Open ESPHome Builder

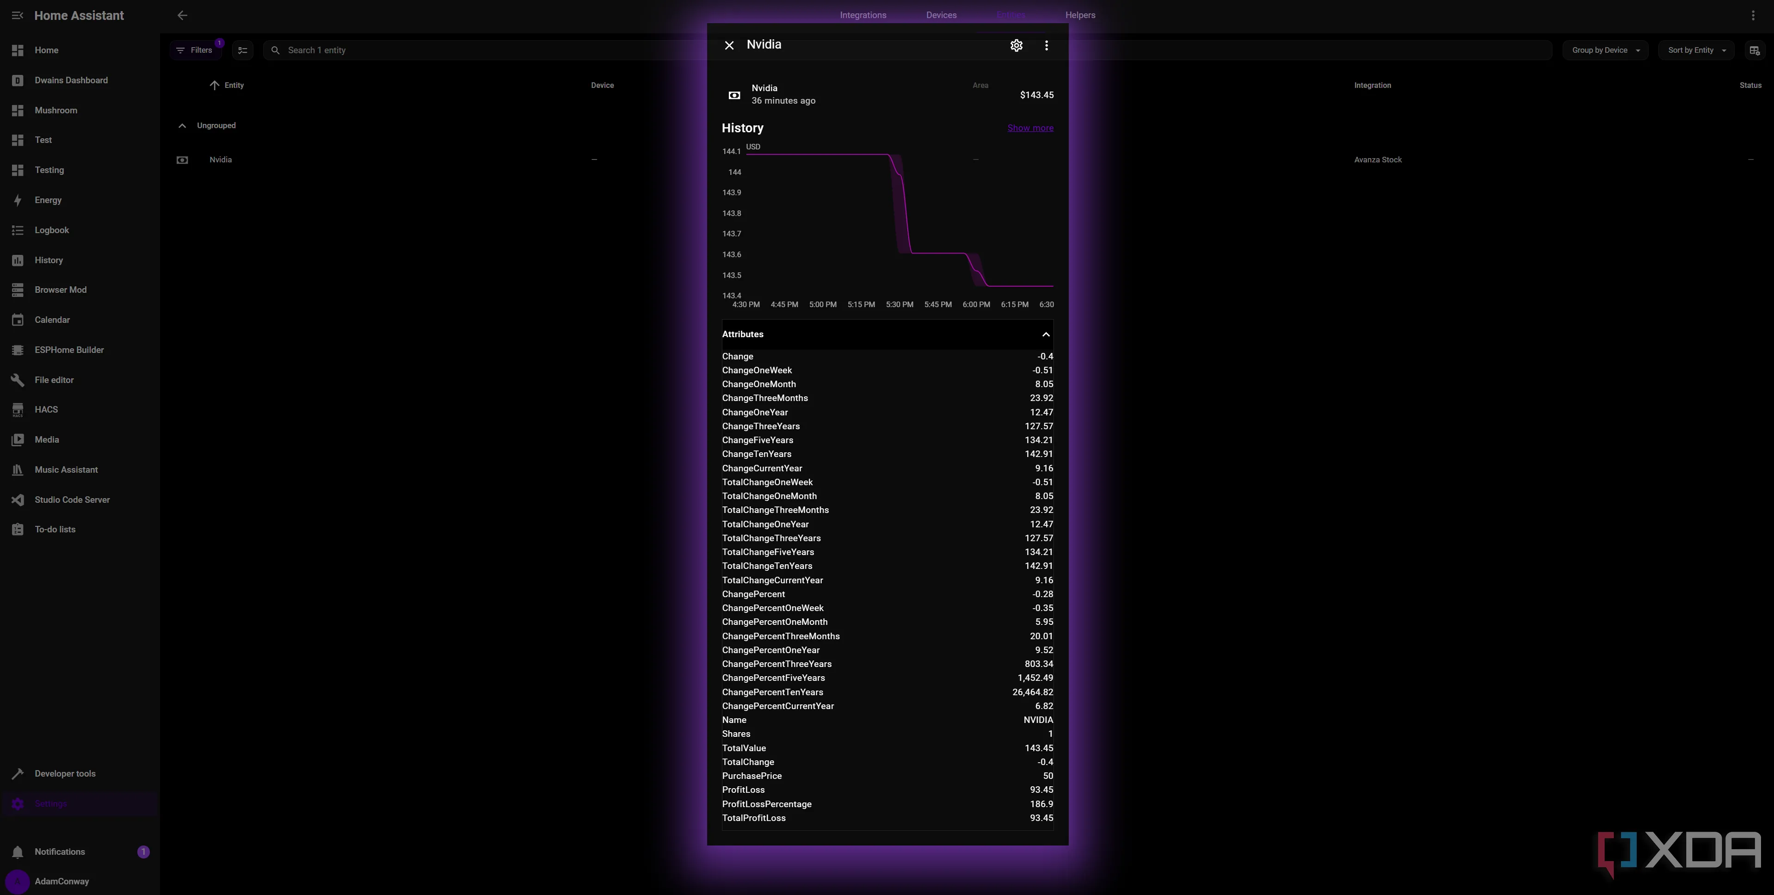80,350
